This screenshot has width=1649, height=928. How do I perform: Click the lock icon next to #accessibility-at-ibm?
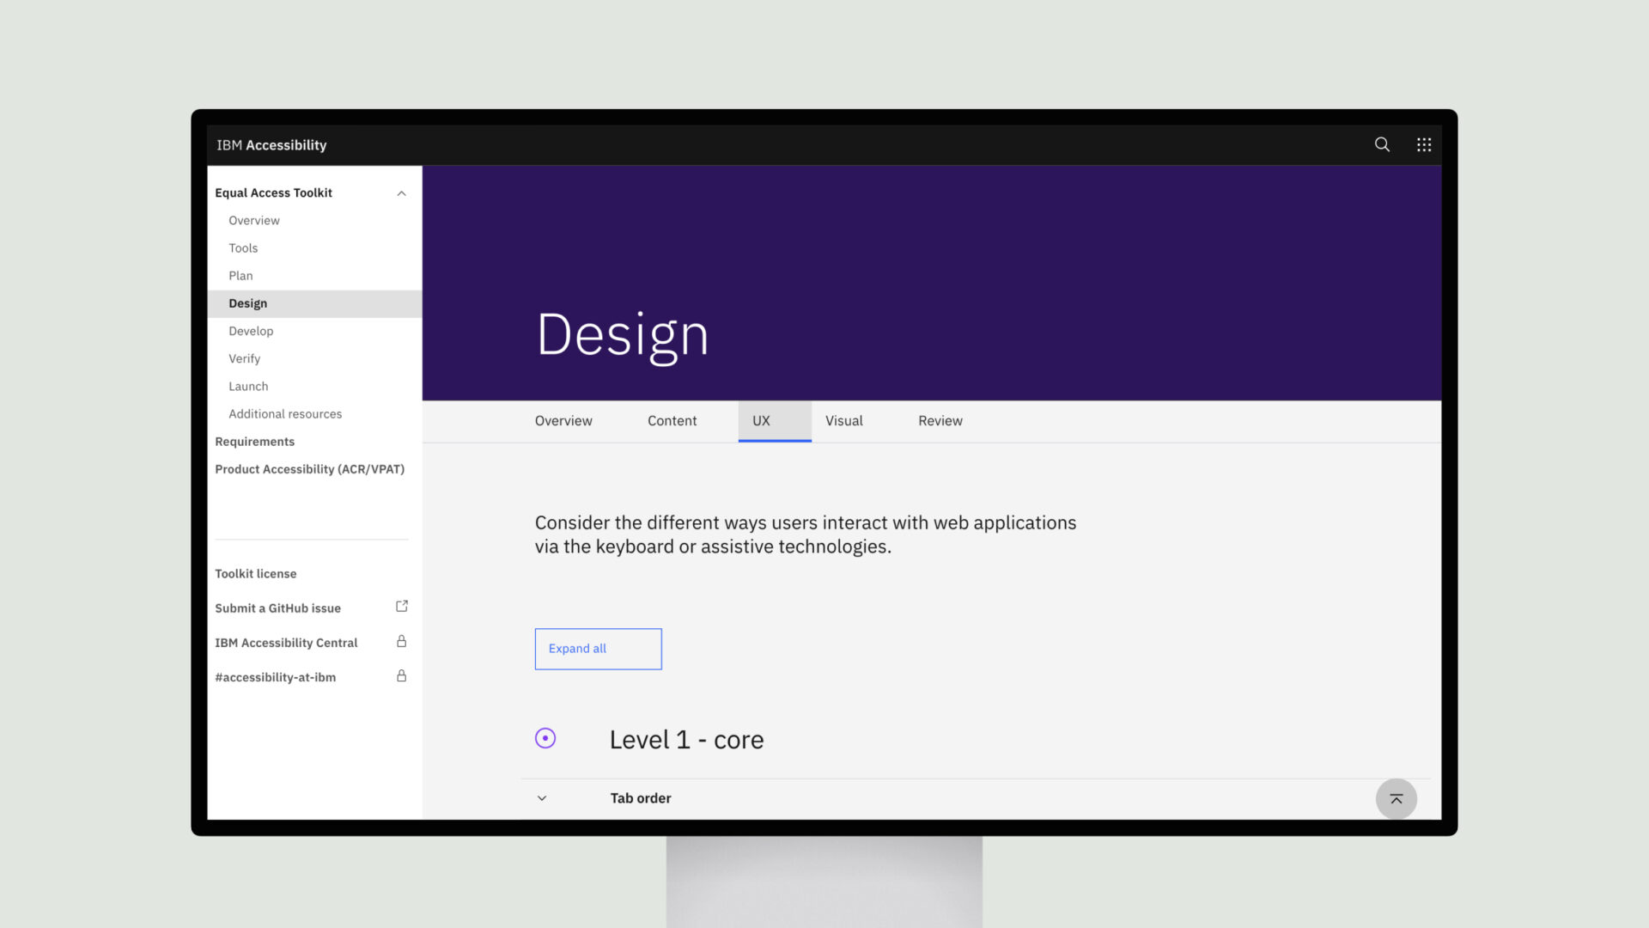tap(401, 676)
